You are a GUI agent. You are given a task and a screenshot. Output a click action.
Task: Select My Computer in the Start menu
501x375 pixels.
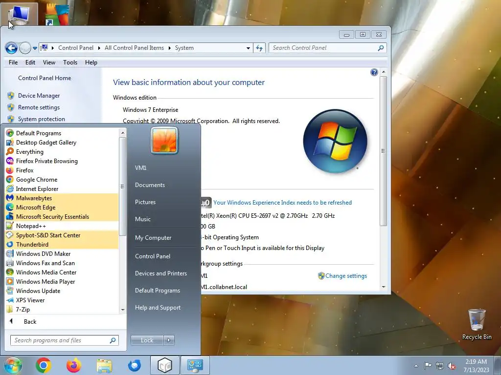point(153,238)
